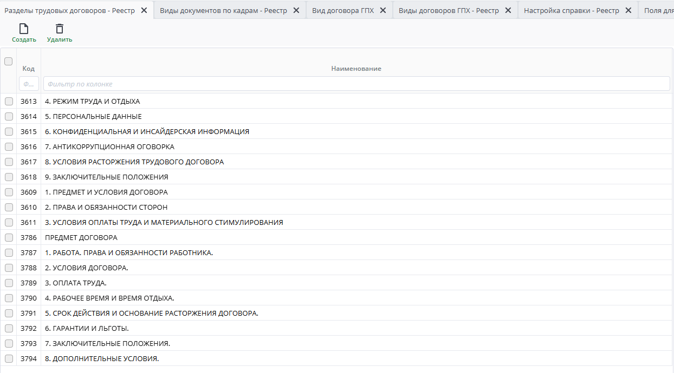674x373 pixels.
Task: Close the Виды договоров ГПХ - Реестр tab
Action: (508, 10)
